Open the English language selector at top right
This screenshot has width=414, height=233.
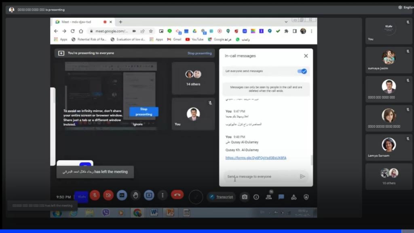pos(406,7)
